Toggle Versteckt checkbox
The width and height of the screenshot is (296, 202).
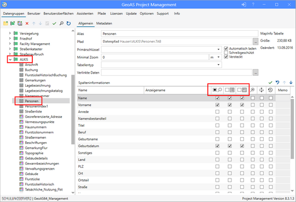coord(226,57)
